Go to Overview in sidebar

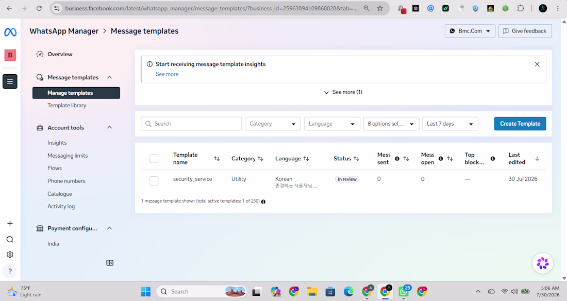point(60,54)
